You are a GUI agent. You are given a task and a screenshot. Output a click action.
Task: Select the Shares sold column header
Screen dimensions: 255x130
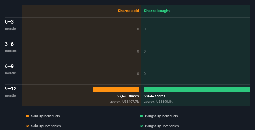(128, 11)
